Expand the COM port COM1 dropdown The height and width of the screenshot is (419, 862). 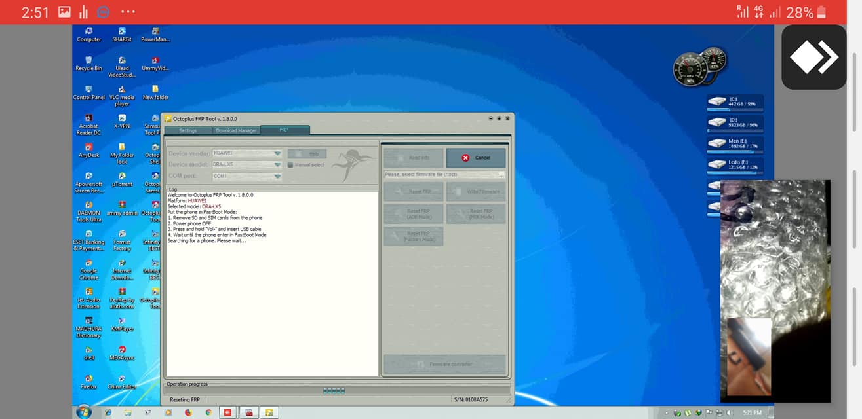(277, 176)
